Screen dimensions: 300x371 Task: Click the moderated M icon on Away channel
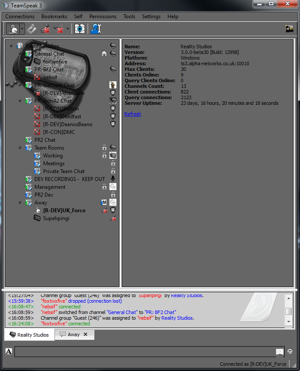tap(104, 202)
